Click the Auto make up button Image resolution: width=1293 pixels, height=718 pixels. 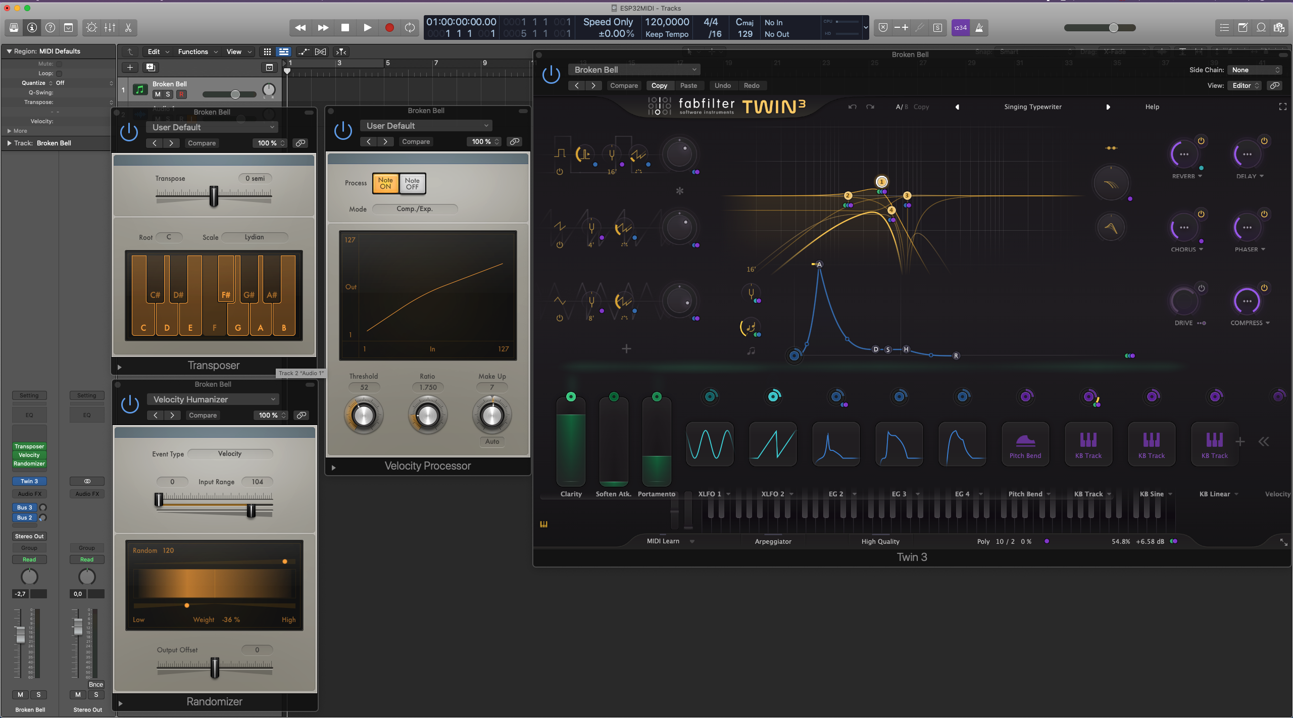[x=492, y=442]
